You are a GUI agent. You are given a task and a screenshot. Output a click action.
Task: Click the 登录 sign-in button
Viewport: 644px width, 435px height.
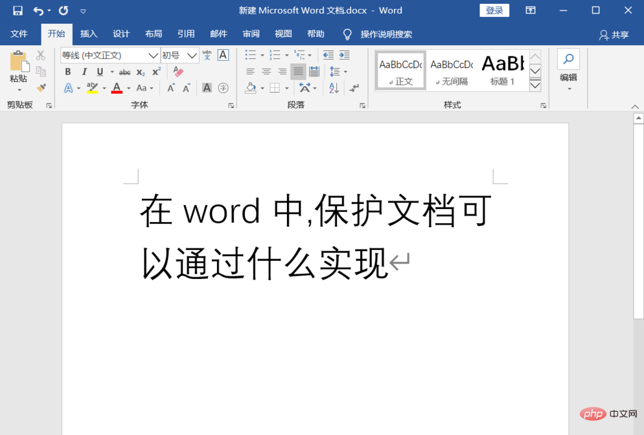pos(494,10)
